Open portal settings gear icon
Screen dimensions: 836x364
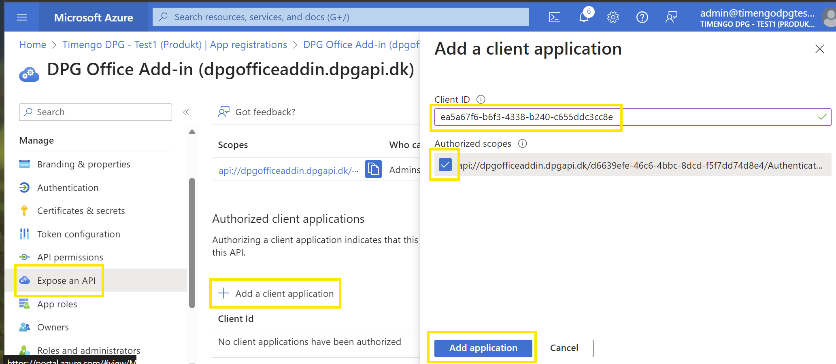click(613, 17)
